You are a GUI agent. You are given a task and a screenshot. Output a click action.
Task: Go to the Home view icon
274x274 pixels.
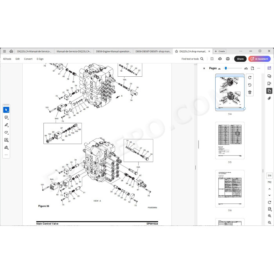(11, 51)
